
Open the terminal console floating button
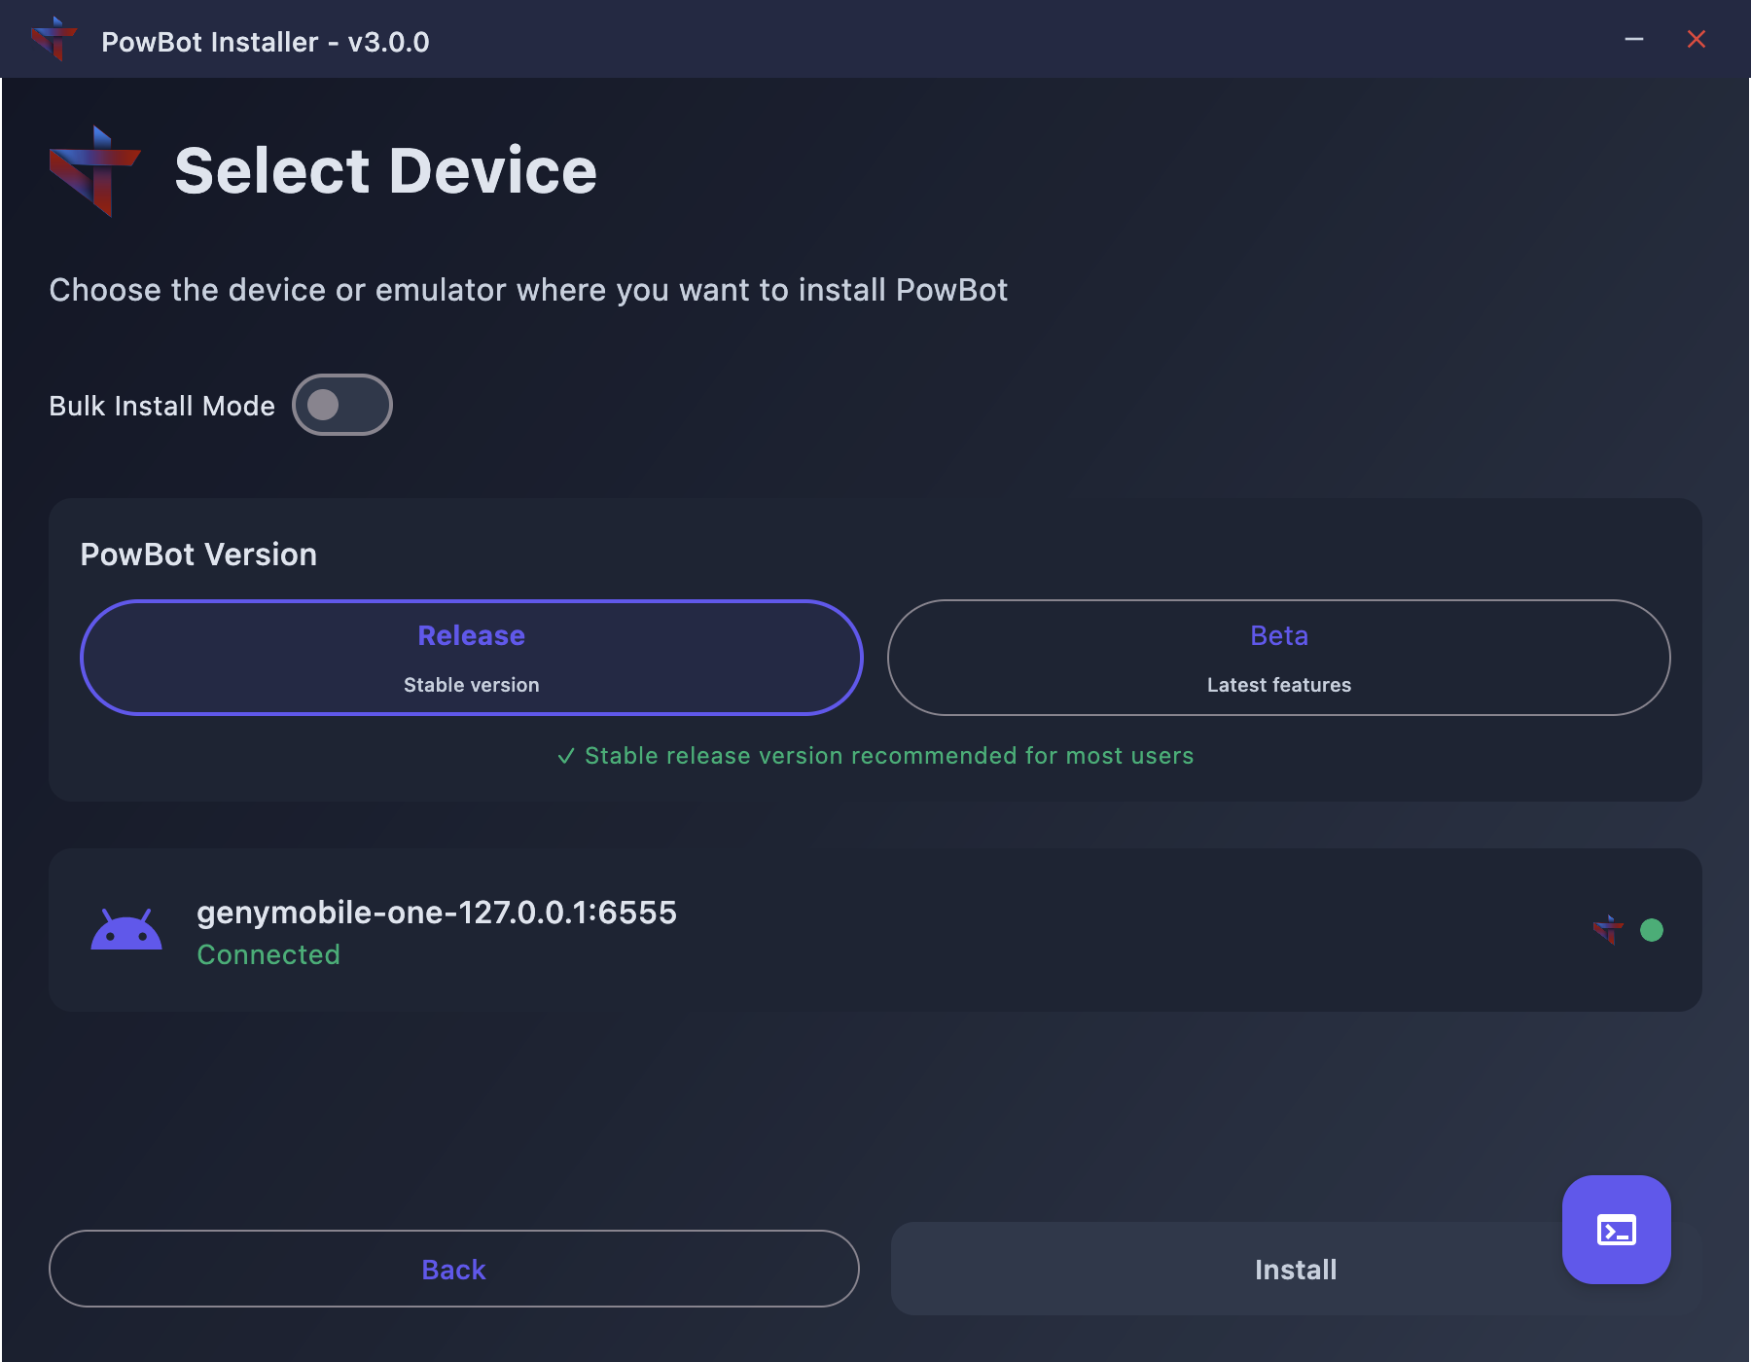pyautogui.click(x=1616, y=1230)
